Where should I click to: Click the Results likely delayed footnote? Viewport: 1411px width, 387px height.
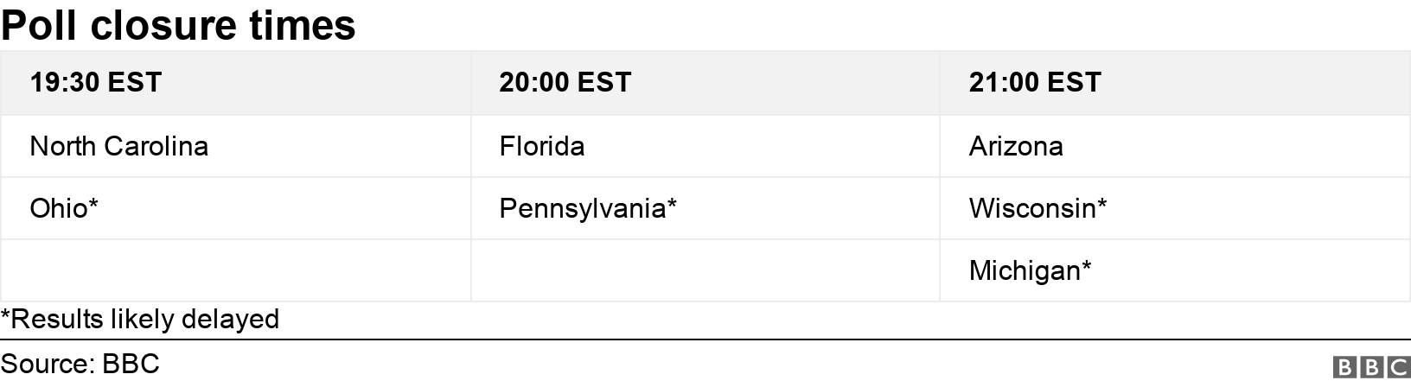tap(140, 319)
